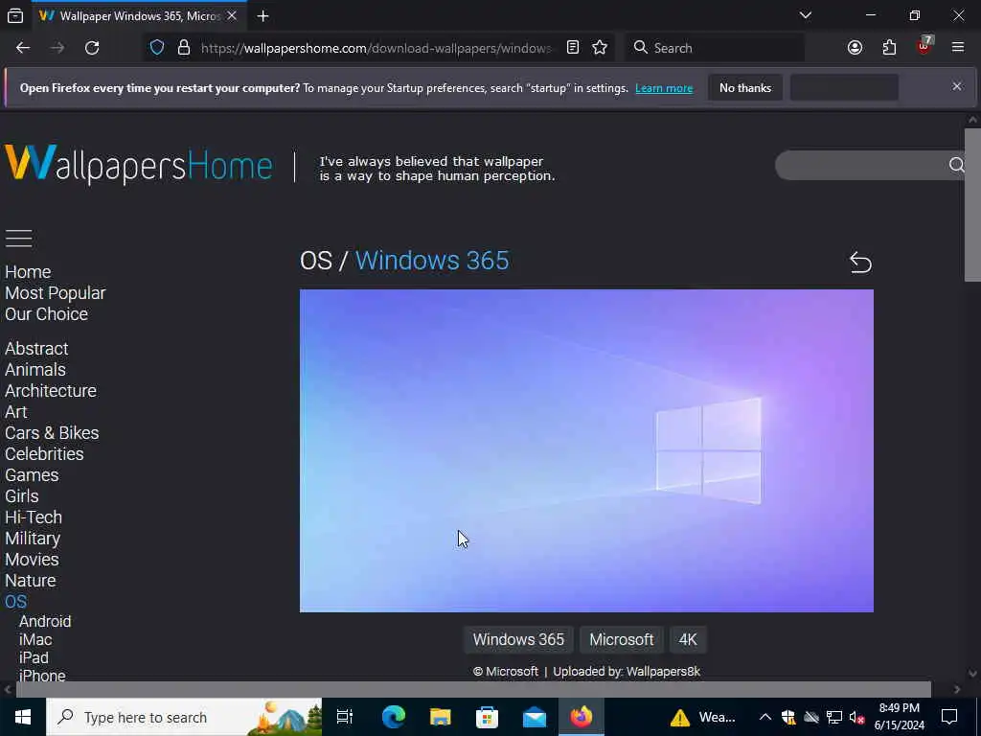Open the Windows Start button
981x736 pixels.
(x=23, y=717)
